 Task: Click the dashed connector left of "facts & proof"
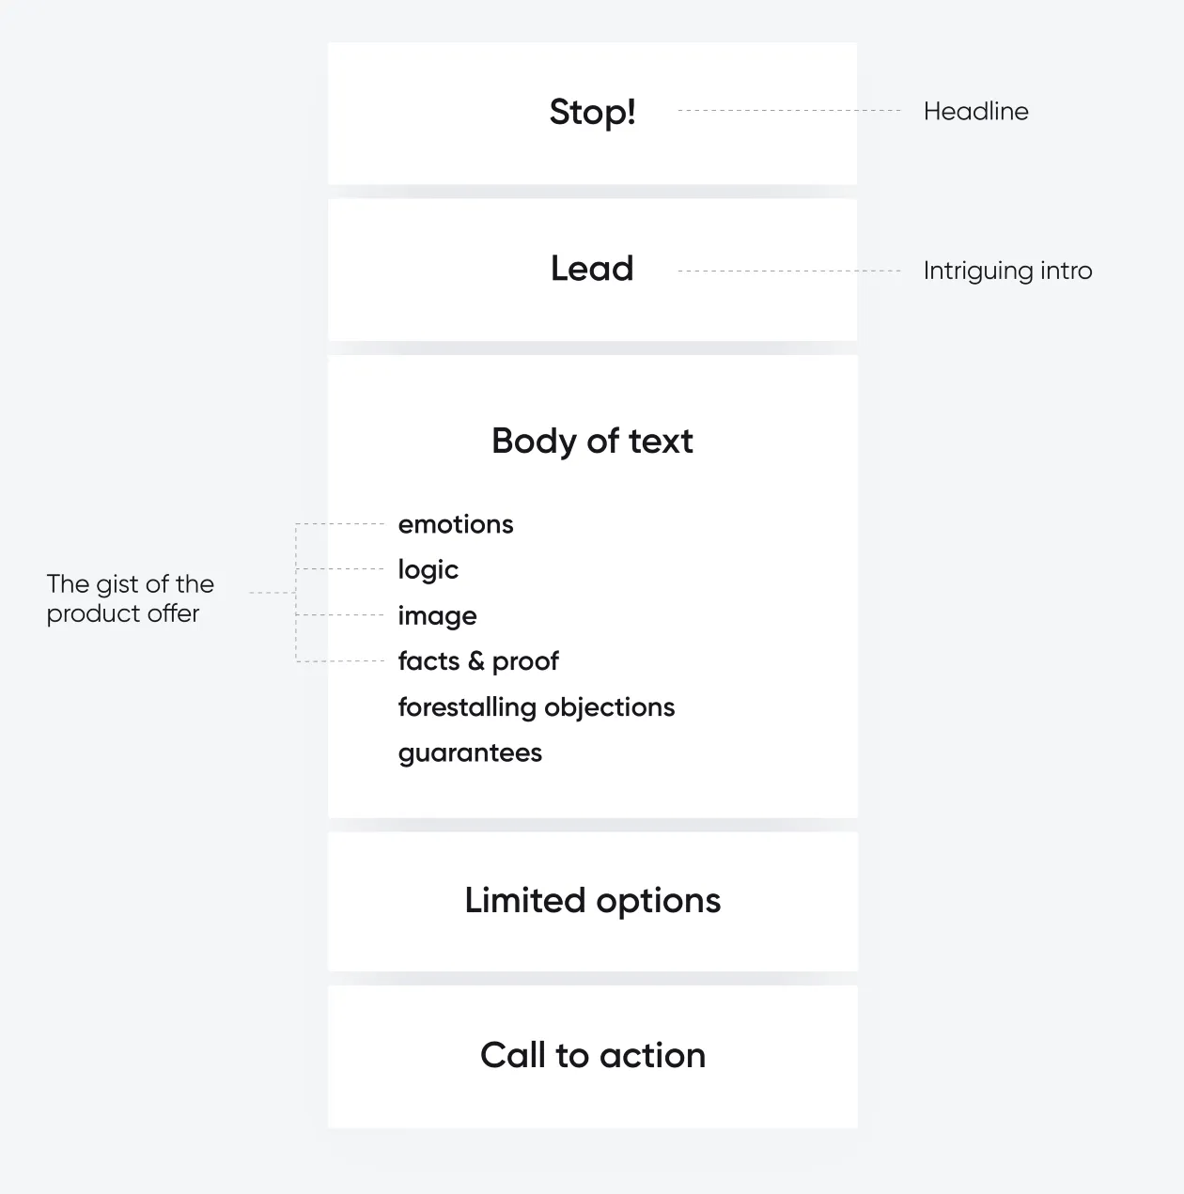[x=340, y=661]
